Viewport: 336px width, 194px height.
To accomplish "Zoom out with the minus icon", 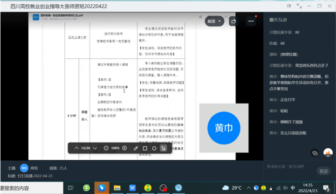I will click(x=106, y=148).
